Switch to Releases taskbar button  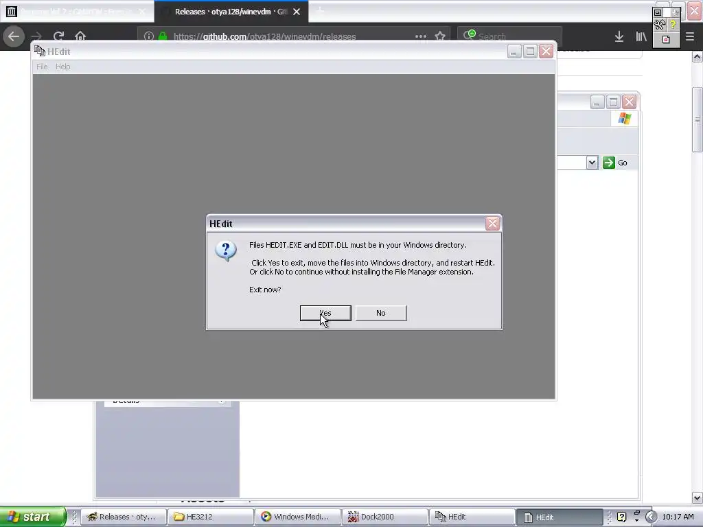click(x=124, y=517)
